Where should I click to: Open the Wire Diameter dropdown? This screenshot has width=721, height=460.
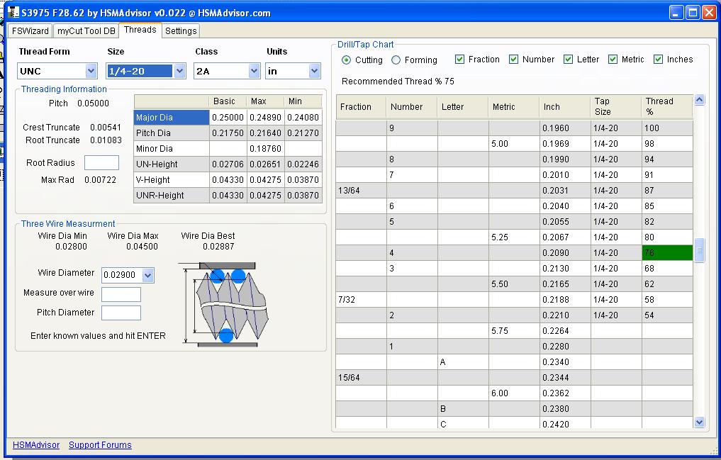[x=147, y=275]
